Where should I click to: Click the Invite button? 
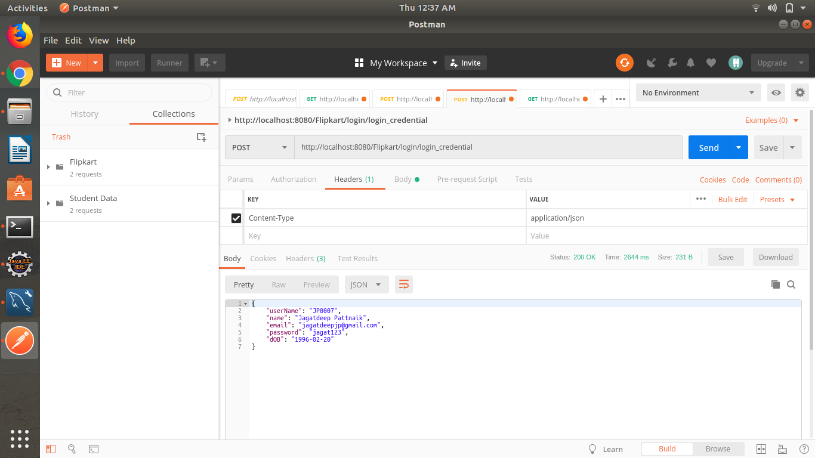coord(465,63)
